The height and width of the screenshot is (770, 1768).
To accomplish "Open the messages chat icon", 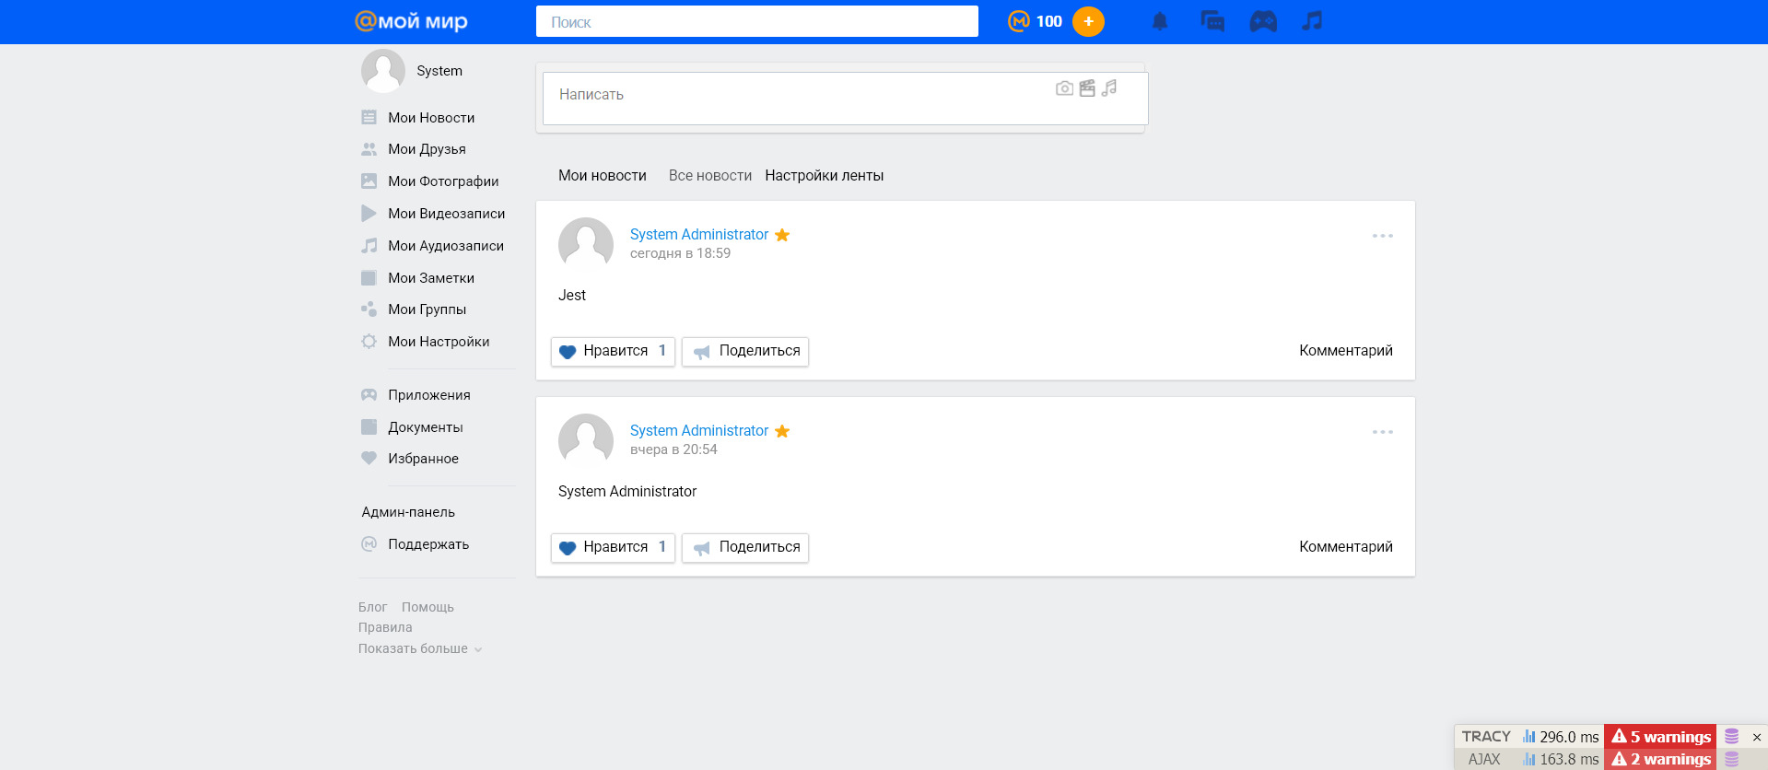I will click(x=1212, y=21).
